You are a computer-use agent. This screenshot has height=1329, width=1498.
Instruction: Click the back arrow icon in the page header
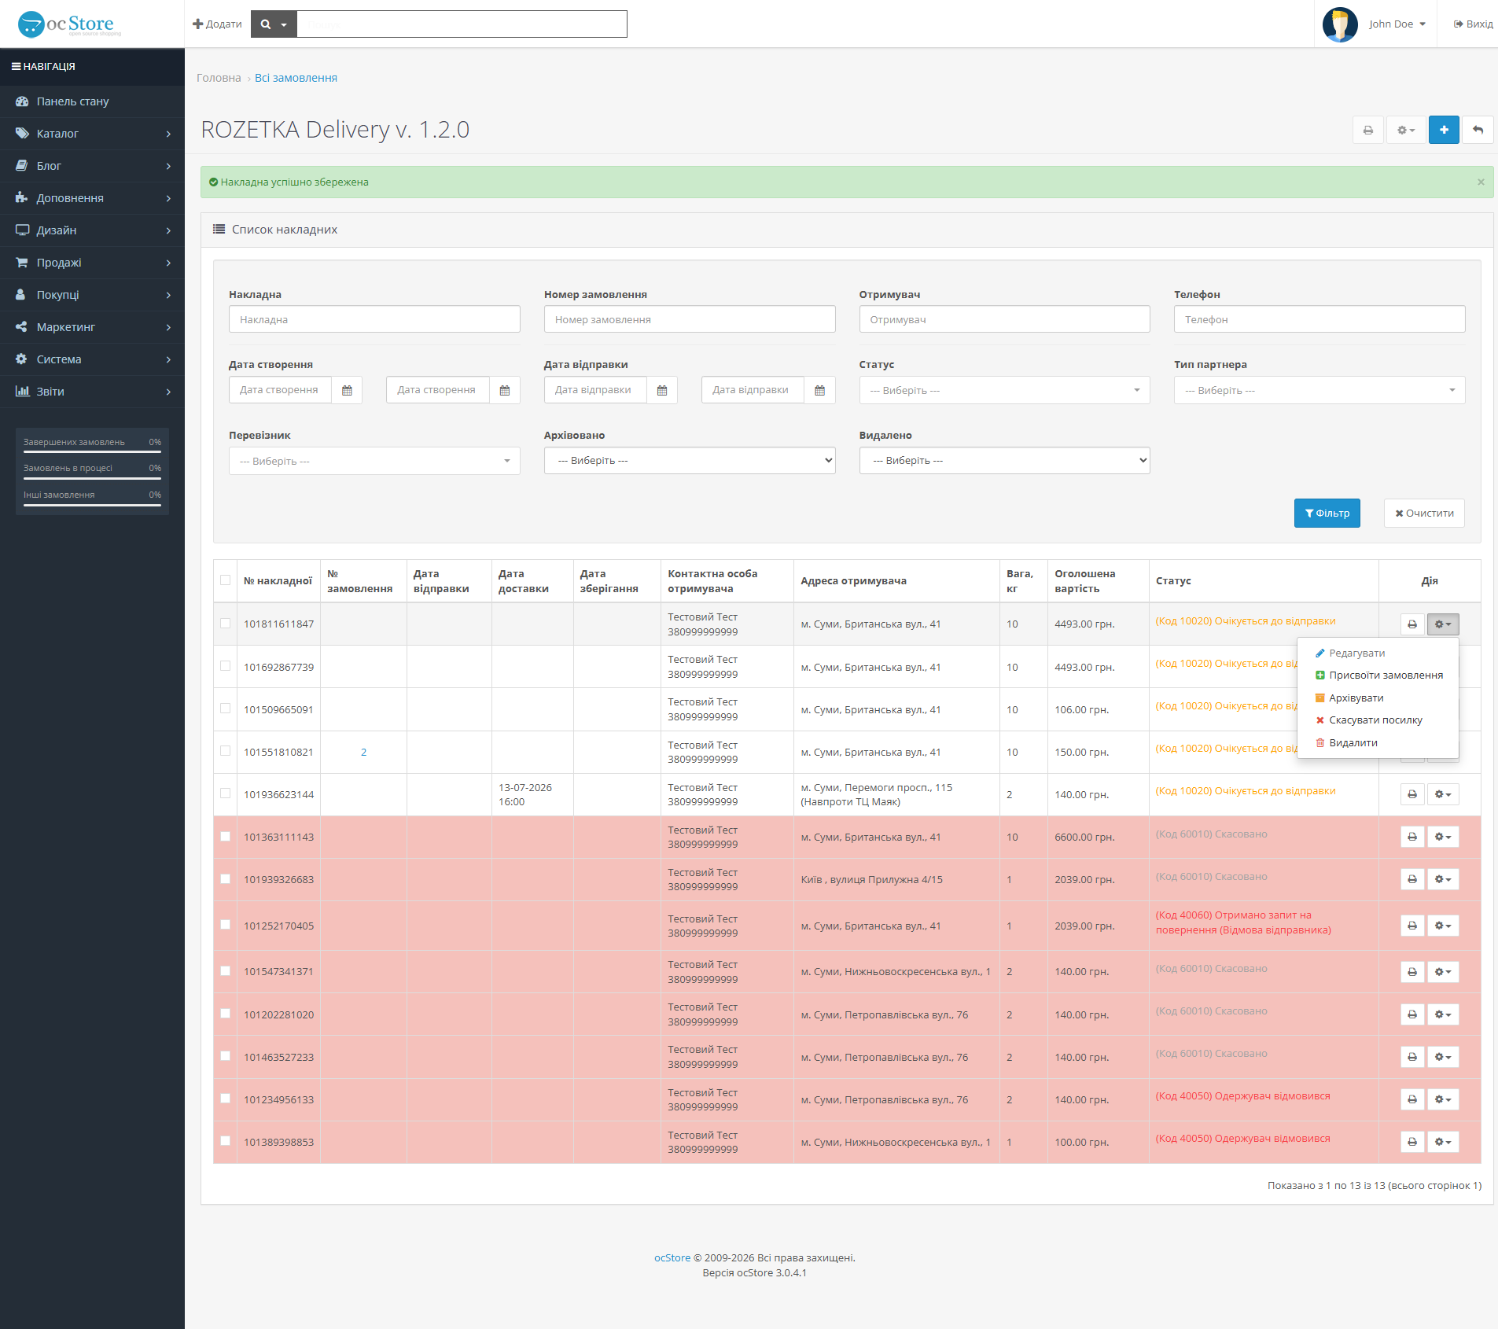1478,130
